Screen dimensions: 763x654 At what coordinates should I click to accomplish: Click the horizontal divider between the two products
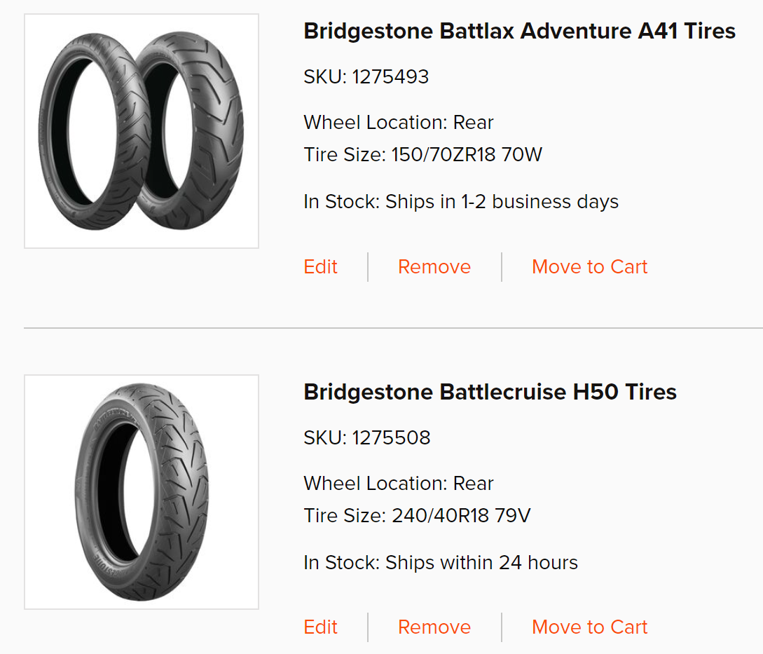pyautogui.click(x=393, y=327)
